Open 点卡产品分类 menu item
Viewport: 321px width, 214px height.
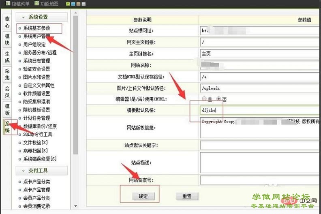click(36, 182)
